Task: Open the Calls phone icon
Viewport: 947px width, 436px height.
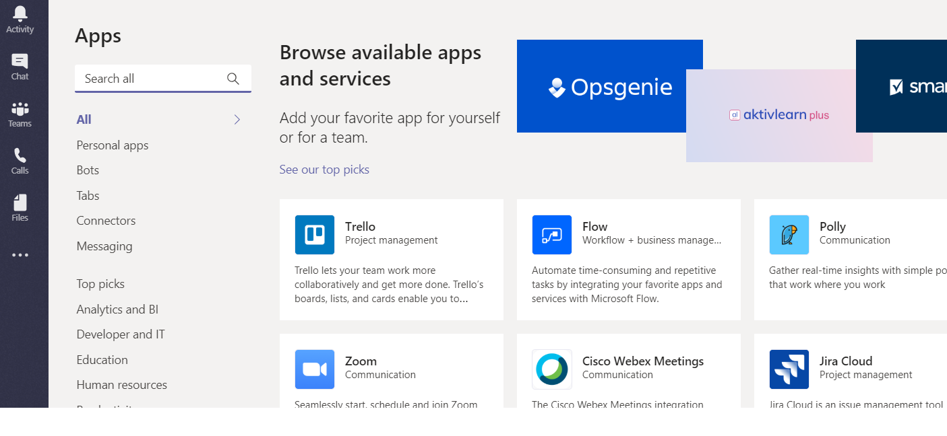Action: [x=20, y=155]
